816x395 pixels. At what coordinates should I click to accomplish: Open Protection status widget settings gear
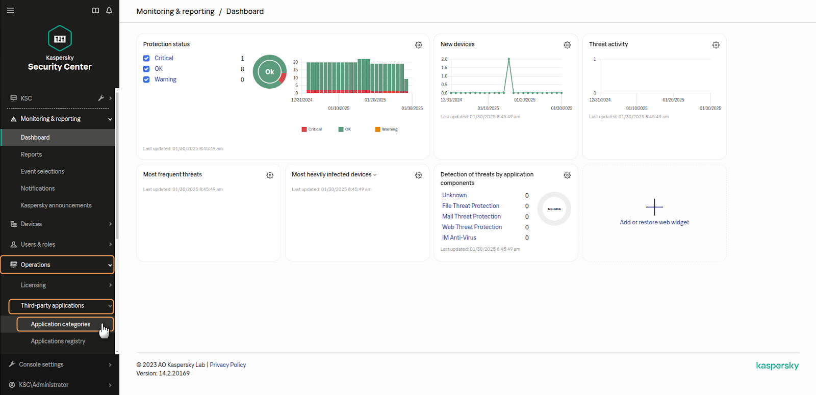(x=418, y=45)
